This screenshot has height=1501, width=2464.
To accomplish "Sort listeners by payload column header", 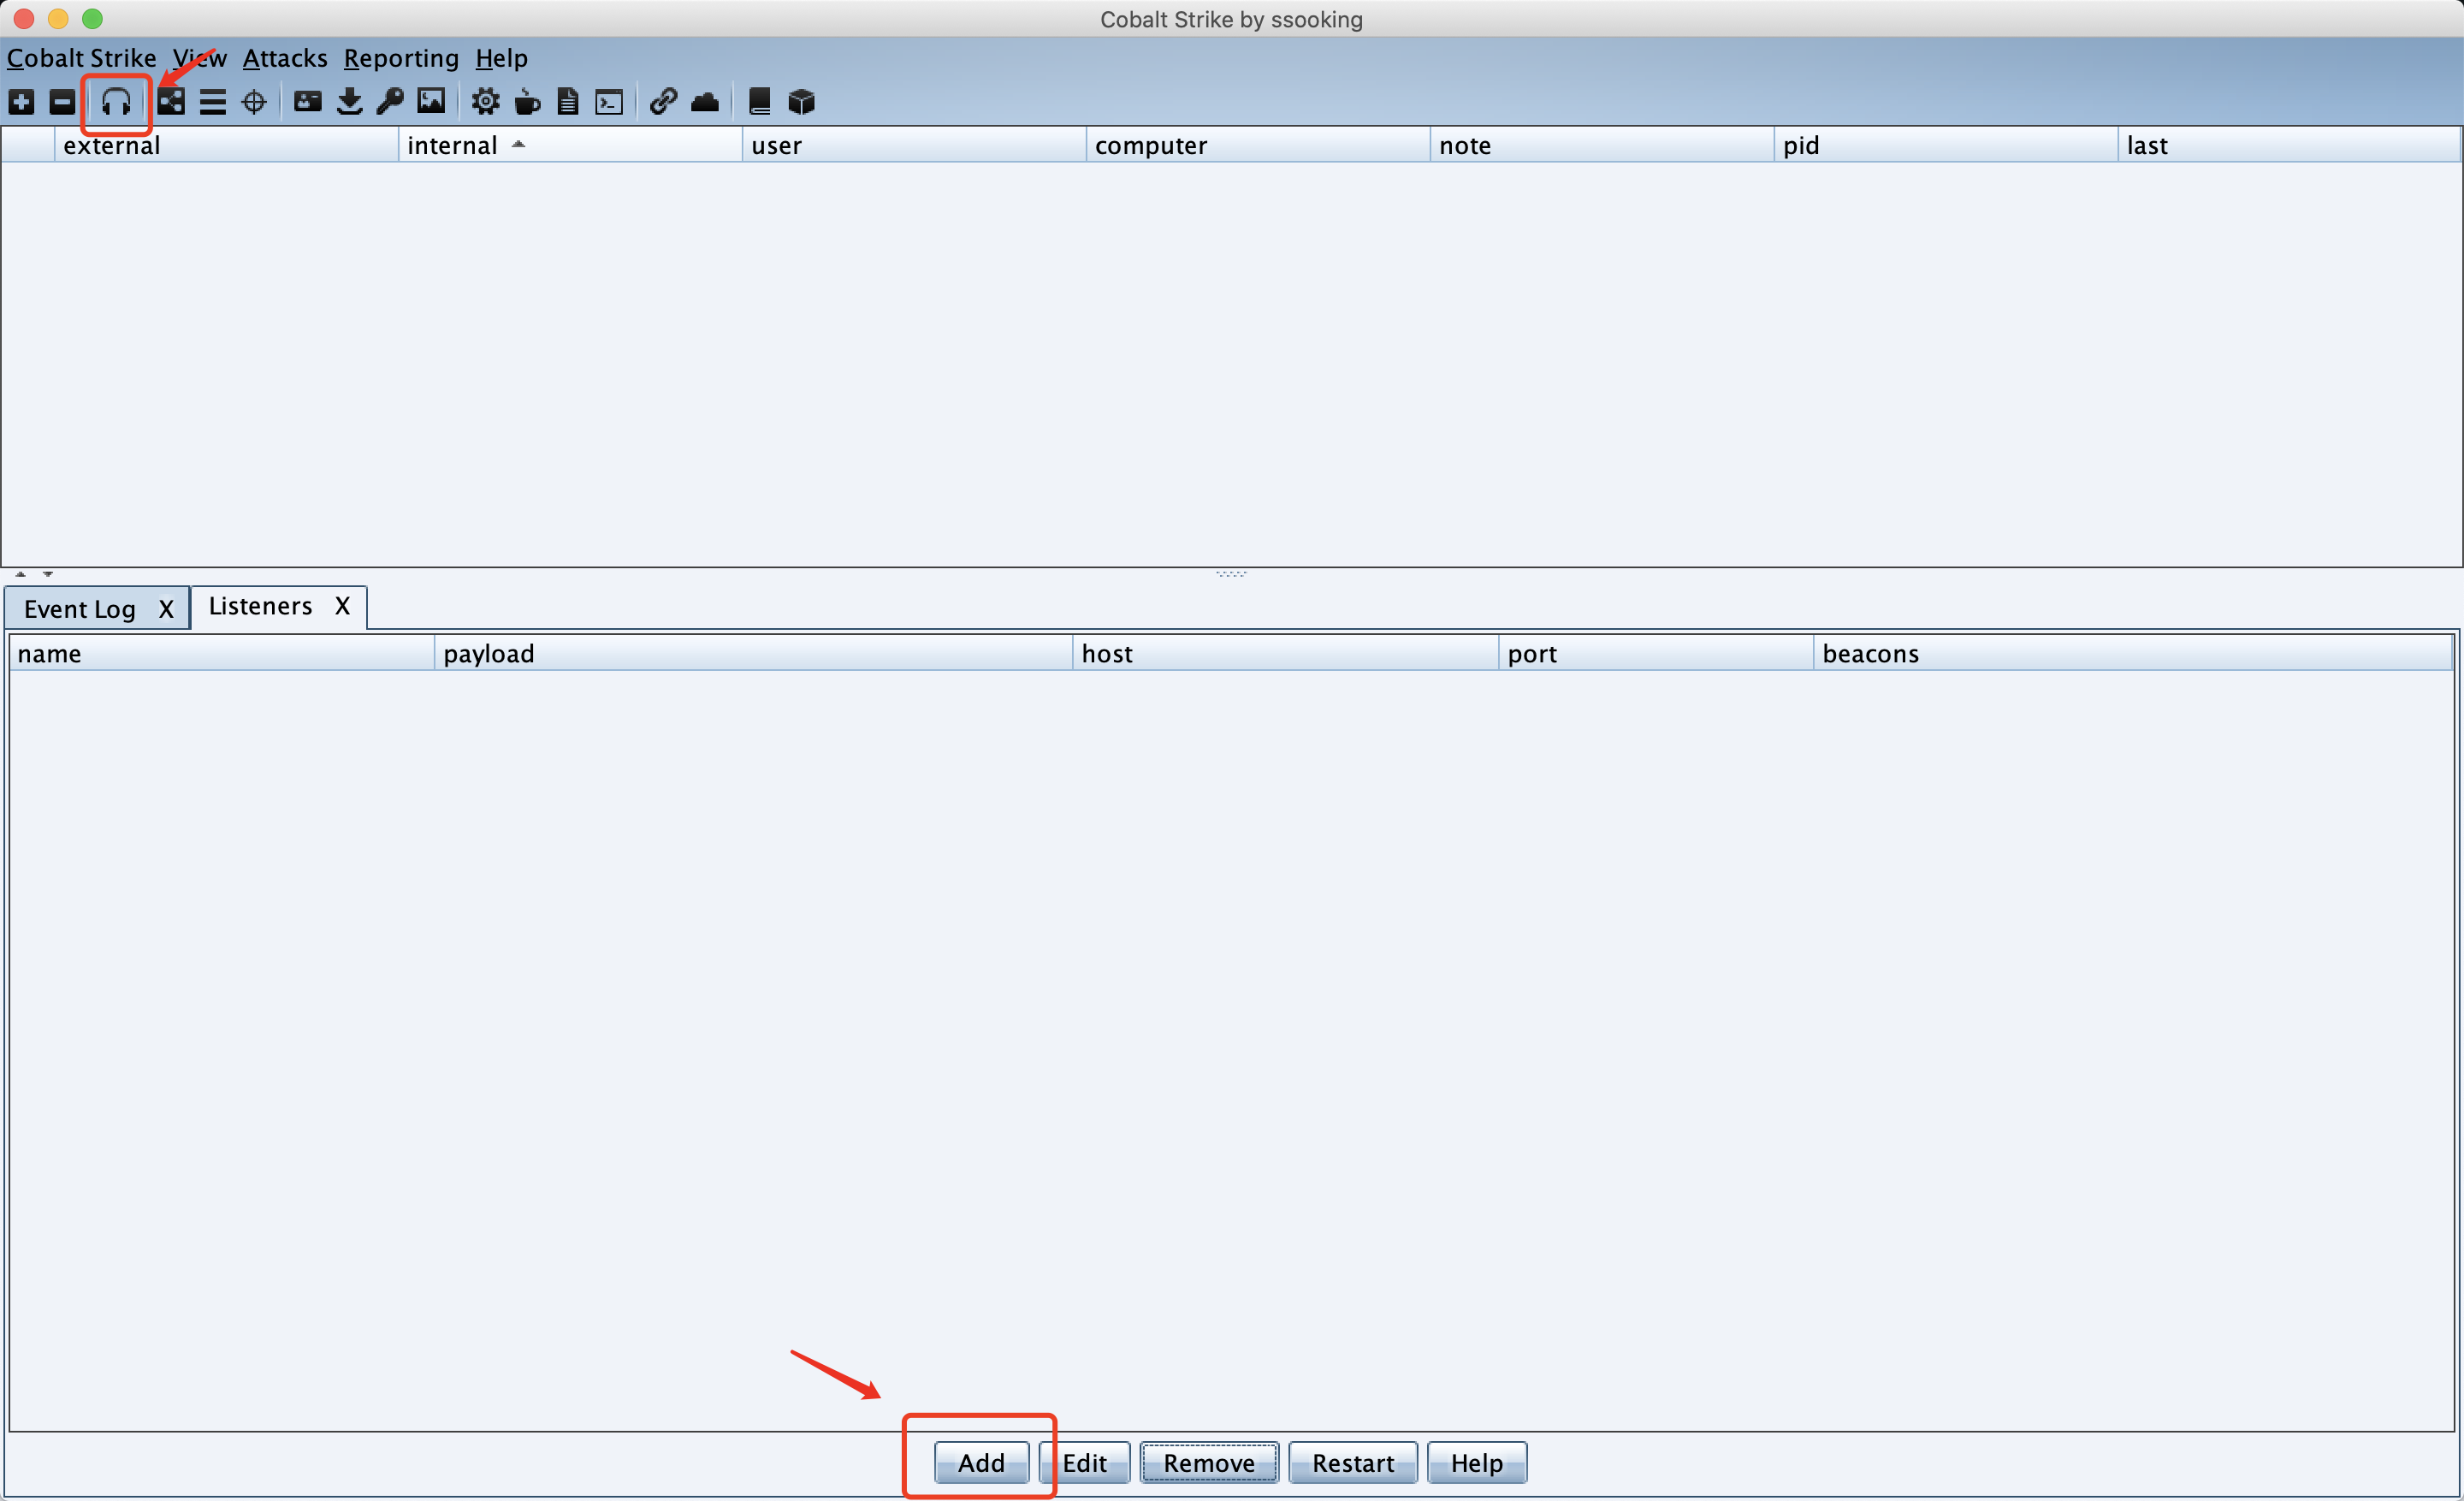I will click(x=489, y=654).
